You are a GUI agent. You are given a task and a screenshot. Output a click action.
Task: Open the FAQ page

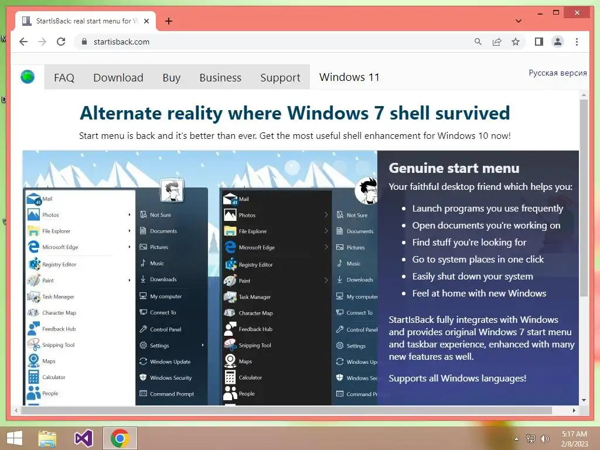click(64, 78)
